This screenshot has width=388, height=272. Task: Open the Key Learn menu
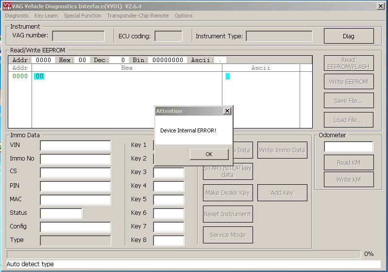(x=46, y=16)
